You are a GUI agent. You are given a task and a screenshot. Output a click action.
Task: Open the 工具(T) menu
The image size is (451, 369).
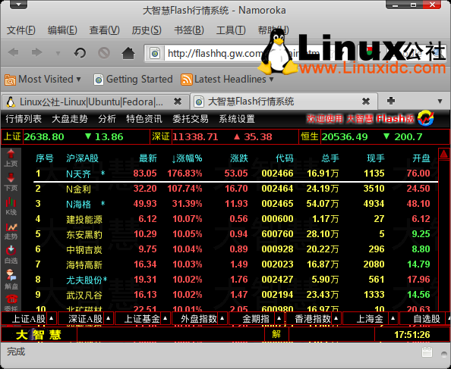pyautogui.click(x=231, y=30)
